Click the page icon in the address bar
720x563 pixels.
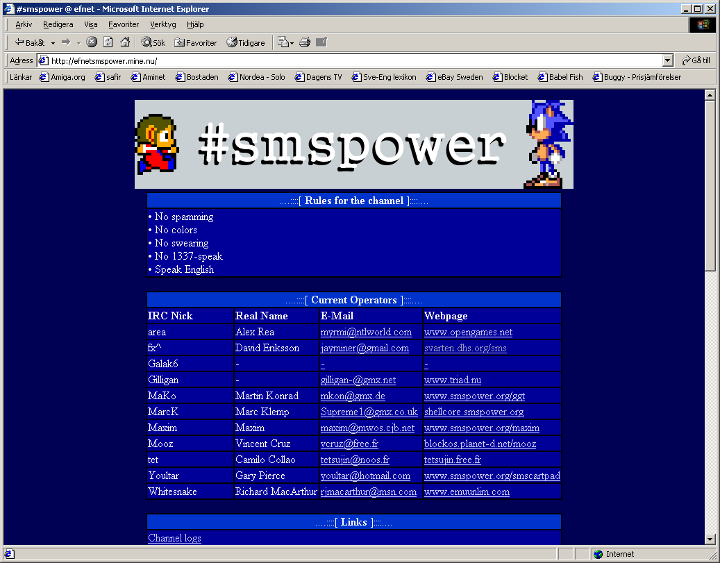point(44,60)
